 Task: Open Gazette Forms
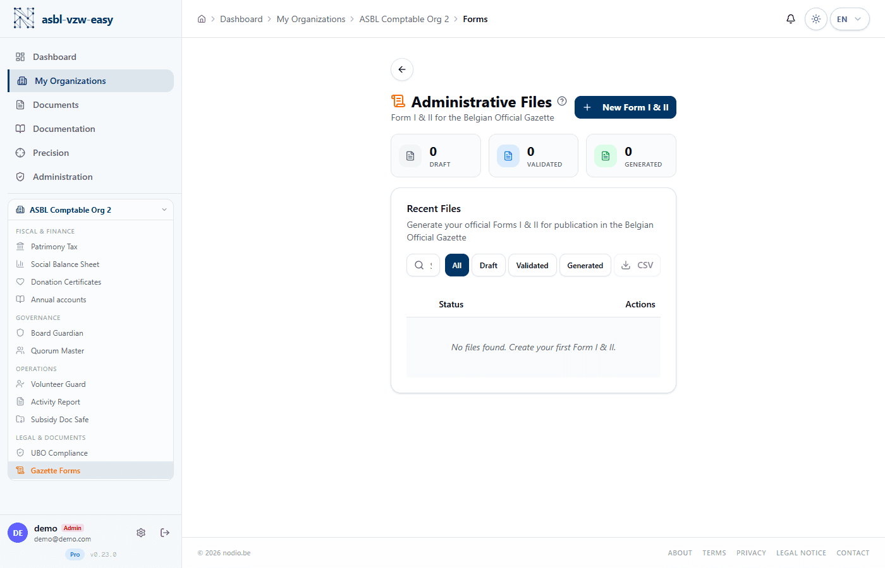[91, 471]
